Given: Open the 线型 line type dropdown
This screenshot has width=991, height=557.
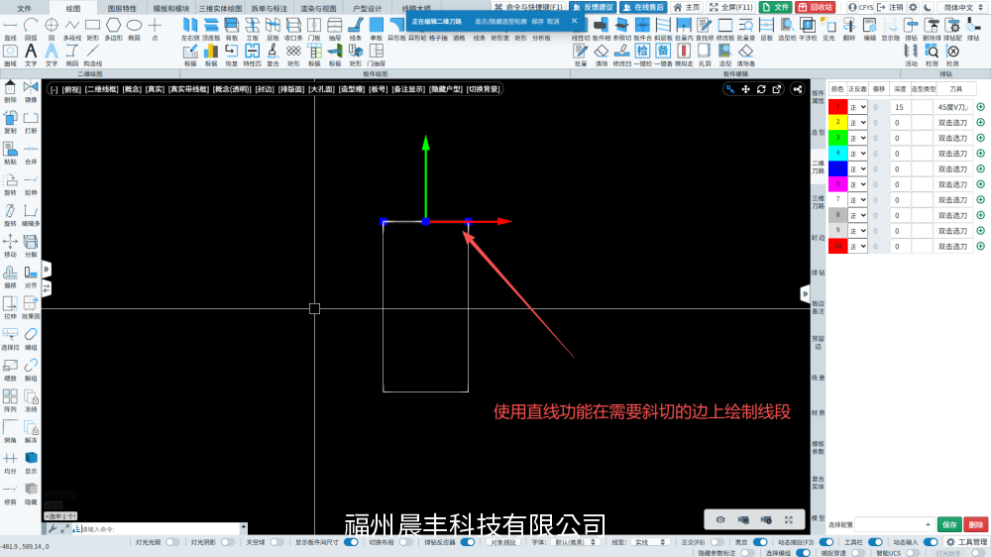Looking at the screenshot, I should coord(651,542).
